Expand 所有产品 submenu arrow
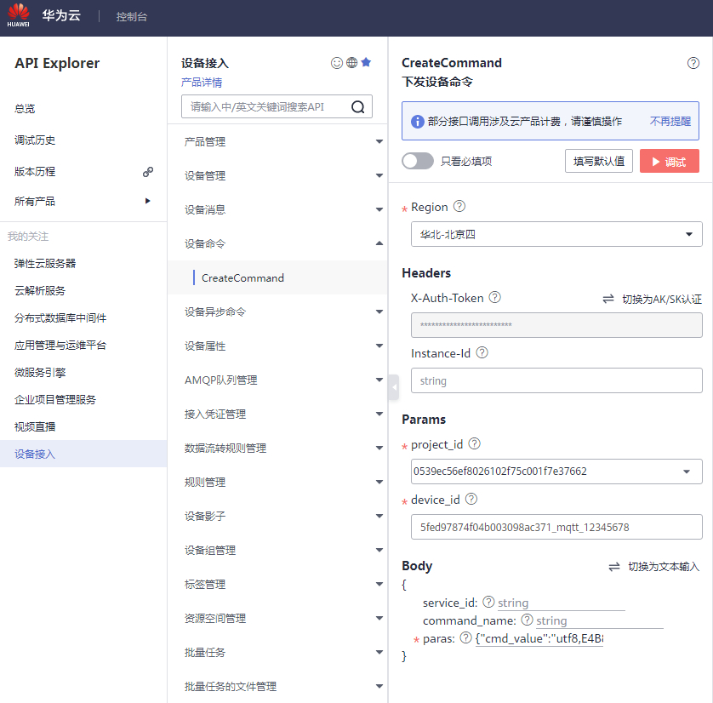This screenshot has width=713, height=703. (147, 201)
